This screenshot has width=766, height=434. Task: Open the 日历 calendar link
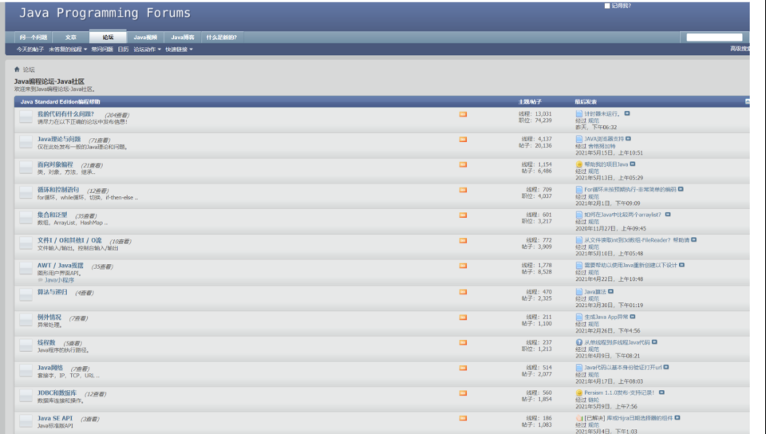pyautogui.click(x=123, y=49)
